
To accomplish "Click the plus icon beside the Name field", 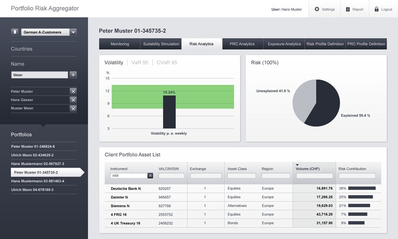I will tap(73, 75).
